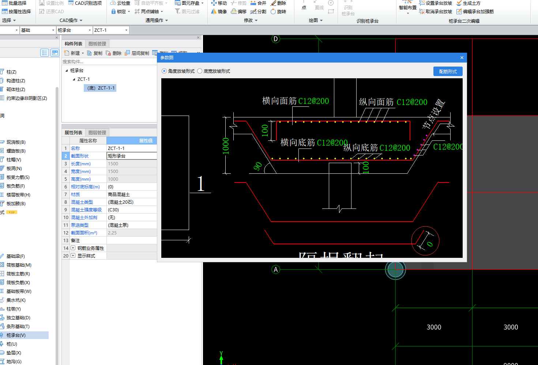Click the 层间复制 inter-floor copy icon
This screenshot has height=365, width=538.
tap(127, 53)
